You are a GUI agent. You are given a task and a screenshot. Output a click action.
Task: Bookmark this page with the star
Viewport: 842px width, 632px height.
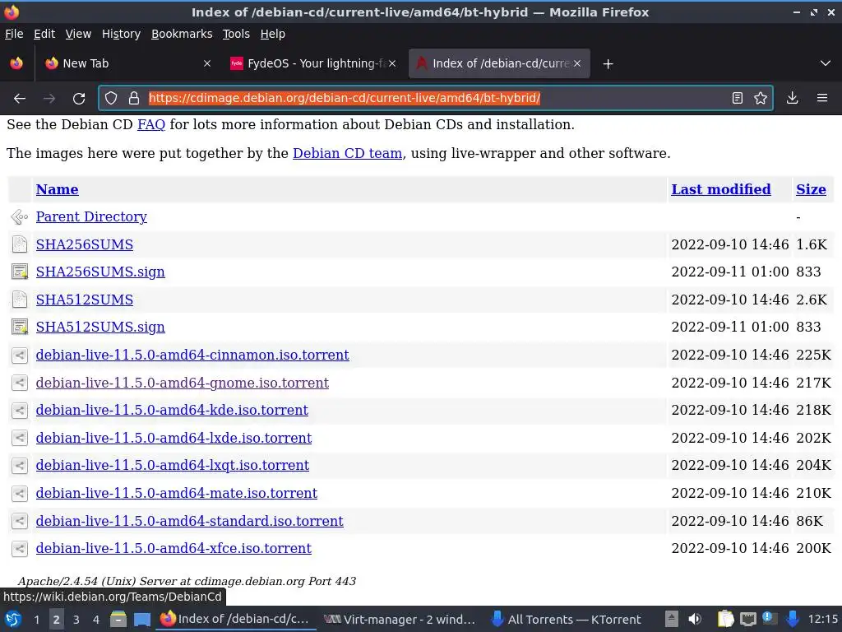pyautogui.click(x=761, y=98)
